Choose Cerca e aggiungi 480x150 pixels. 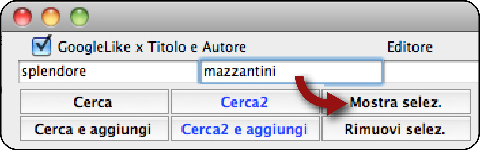[94, 129]
